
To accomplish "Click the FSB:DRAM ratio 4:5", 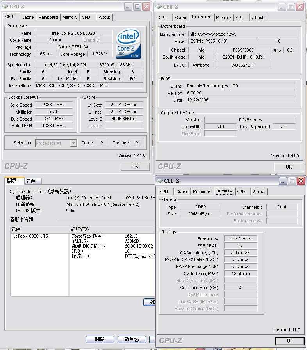I will (x=241, y=245).
